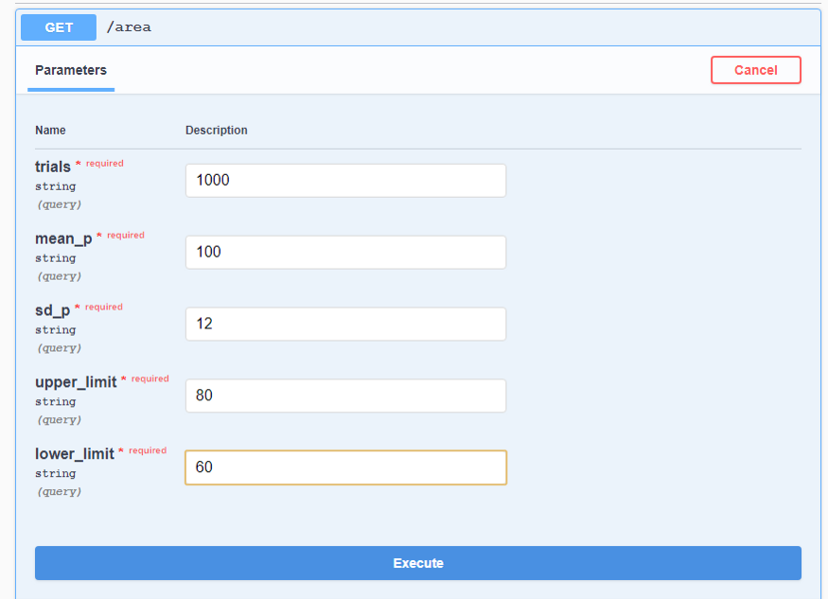The width and height of the screenshot is (828, 599).
Task: Click the Description column header
Action: (x=217, y=131)
